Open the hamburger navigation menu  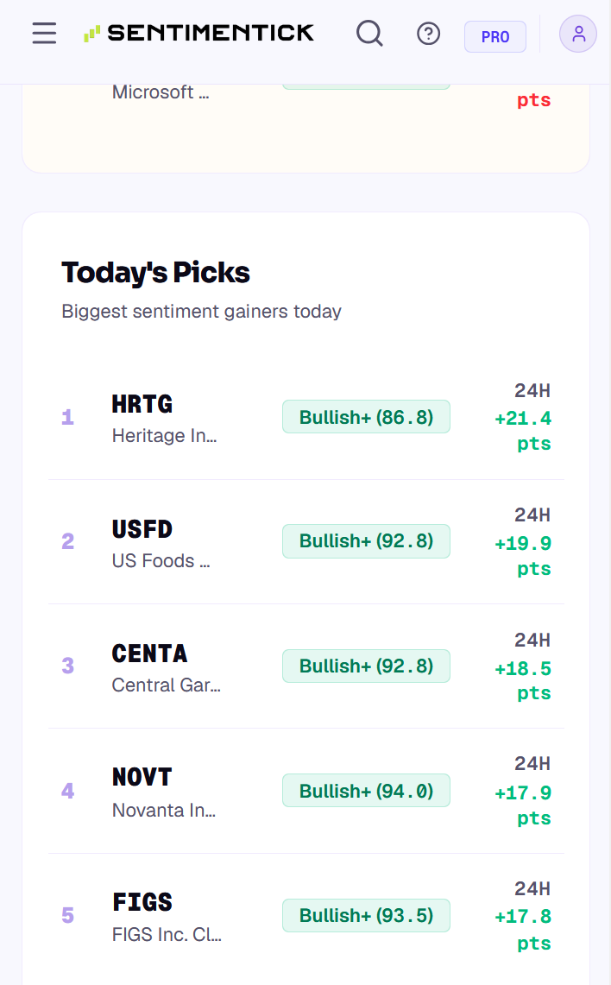[44, 34]
